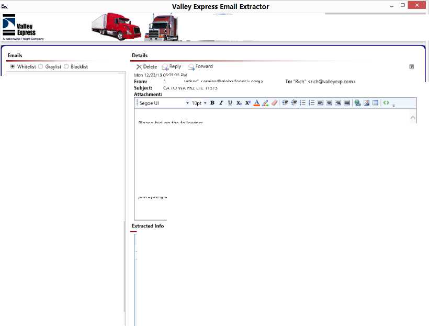This screenshot has width=429, height=326.
Task: Maximize the Email Extractor window
Action: 403,5
